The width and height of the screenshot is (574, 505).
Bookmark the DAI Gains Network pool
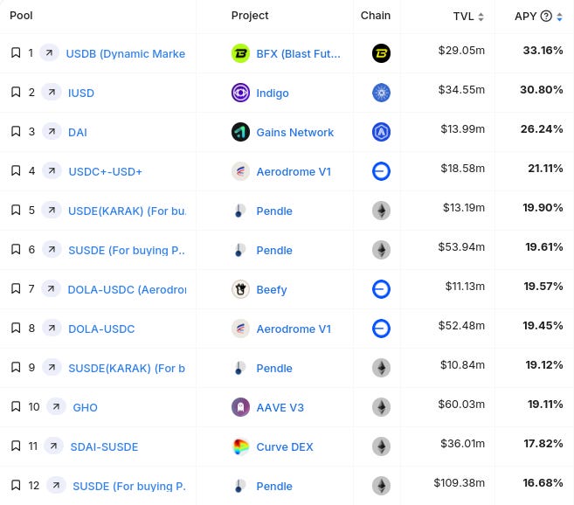pos(16,131)
